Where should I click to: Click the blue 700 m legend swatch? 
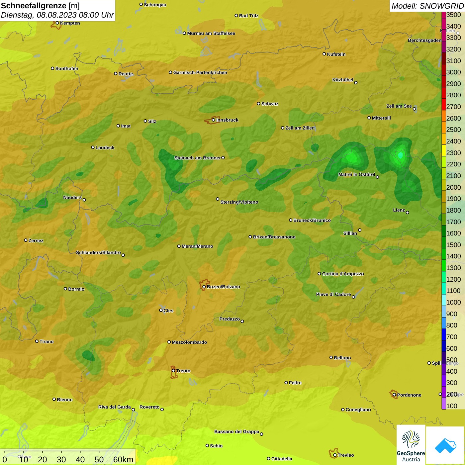(443, 334)
